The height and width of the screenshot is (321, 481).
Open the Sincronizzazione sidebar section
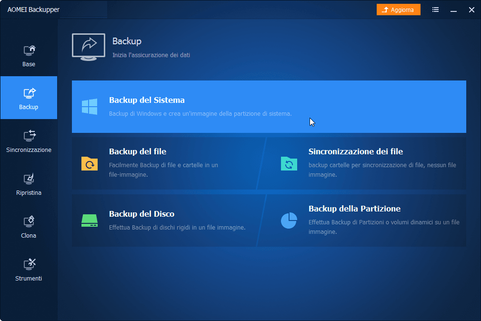[29, 140]
